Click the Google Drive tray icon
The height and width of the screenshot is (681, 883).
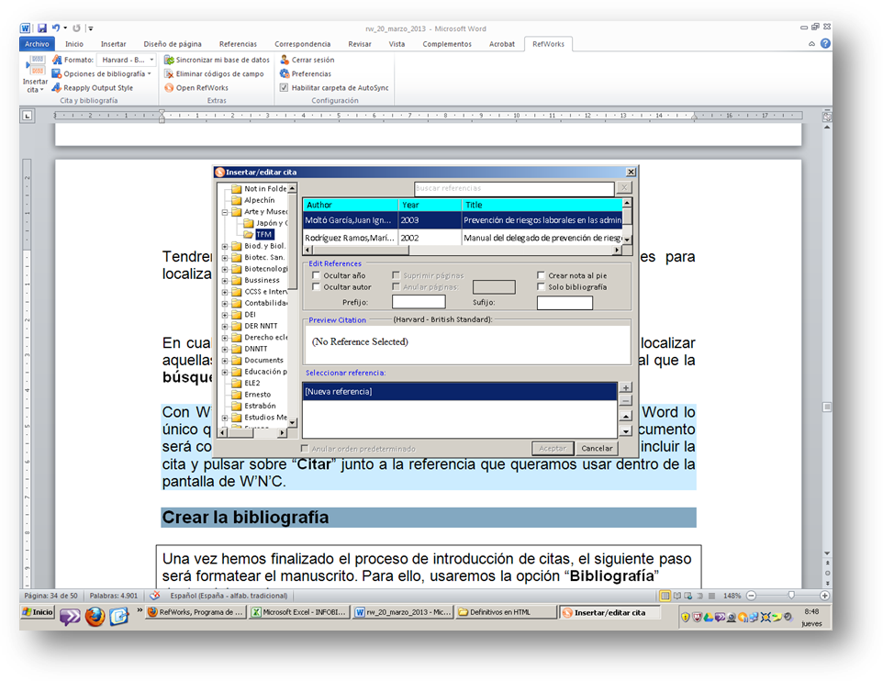[709, 617]
